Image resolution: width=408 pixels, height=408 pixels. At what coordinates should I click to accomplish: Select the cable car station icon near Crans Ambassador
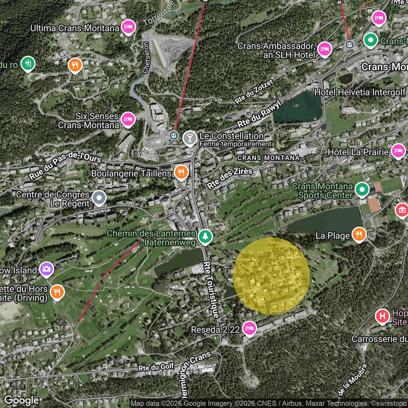[x=350, y=45]
